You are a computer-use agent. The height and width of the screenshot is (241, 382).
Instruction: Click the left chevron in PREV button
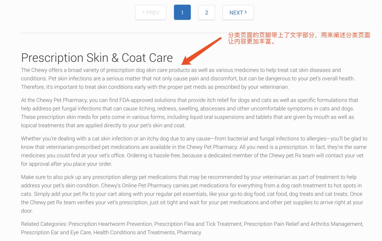pos(144,12)
